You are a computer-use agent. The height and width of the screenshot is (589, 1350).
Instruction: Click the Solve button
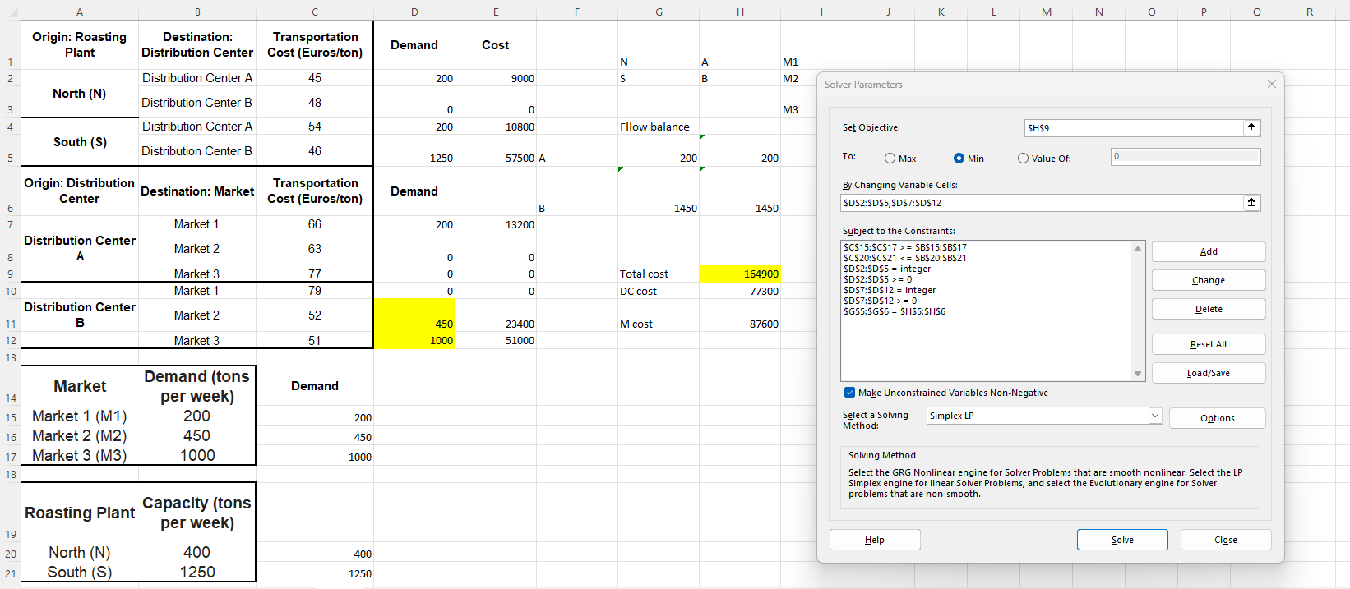[x=1122, y=540]
